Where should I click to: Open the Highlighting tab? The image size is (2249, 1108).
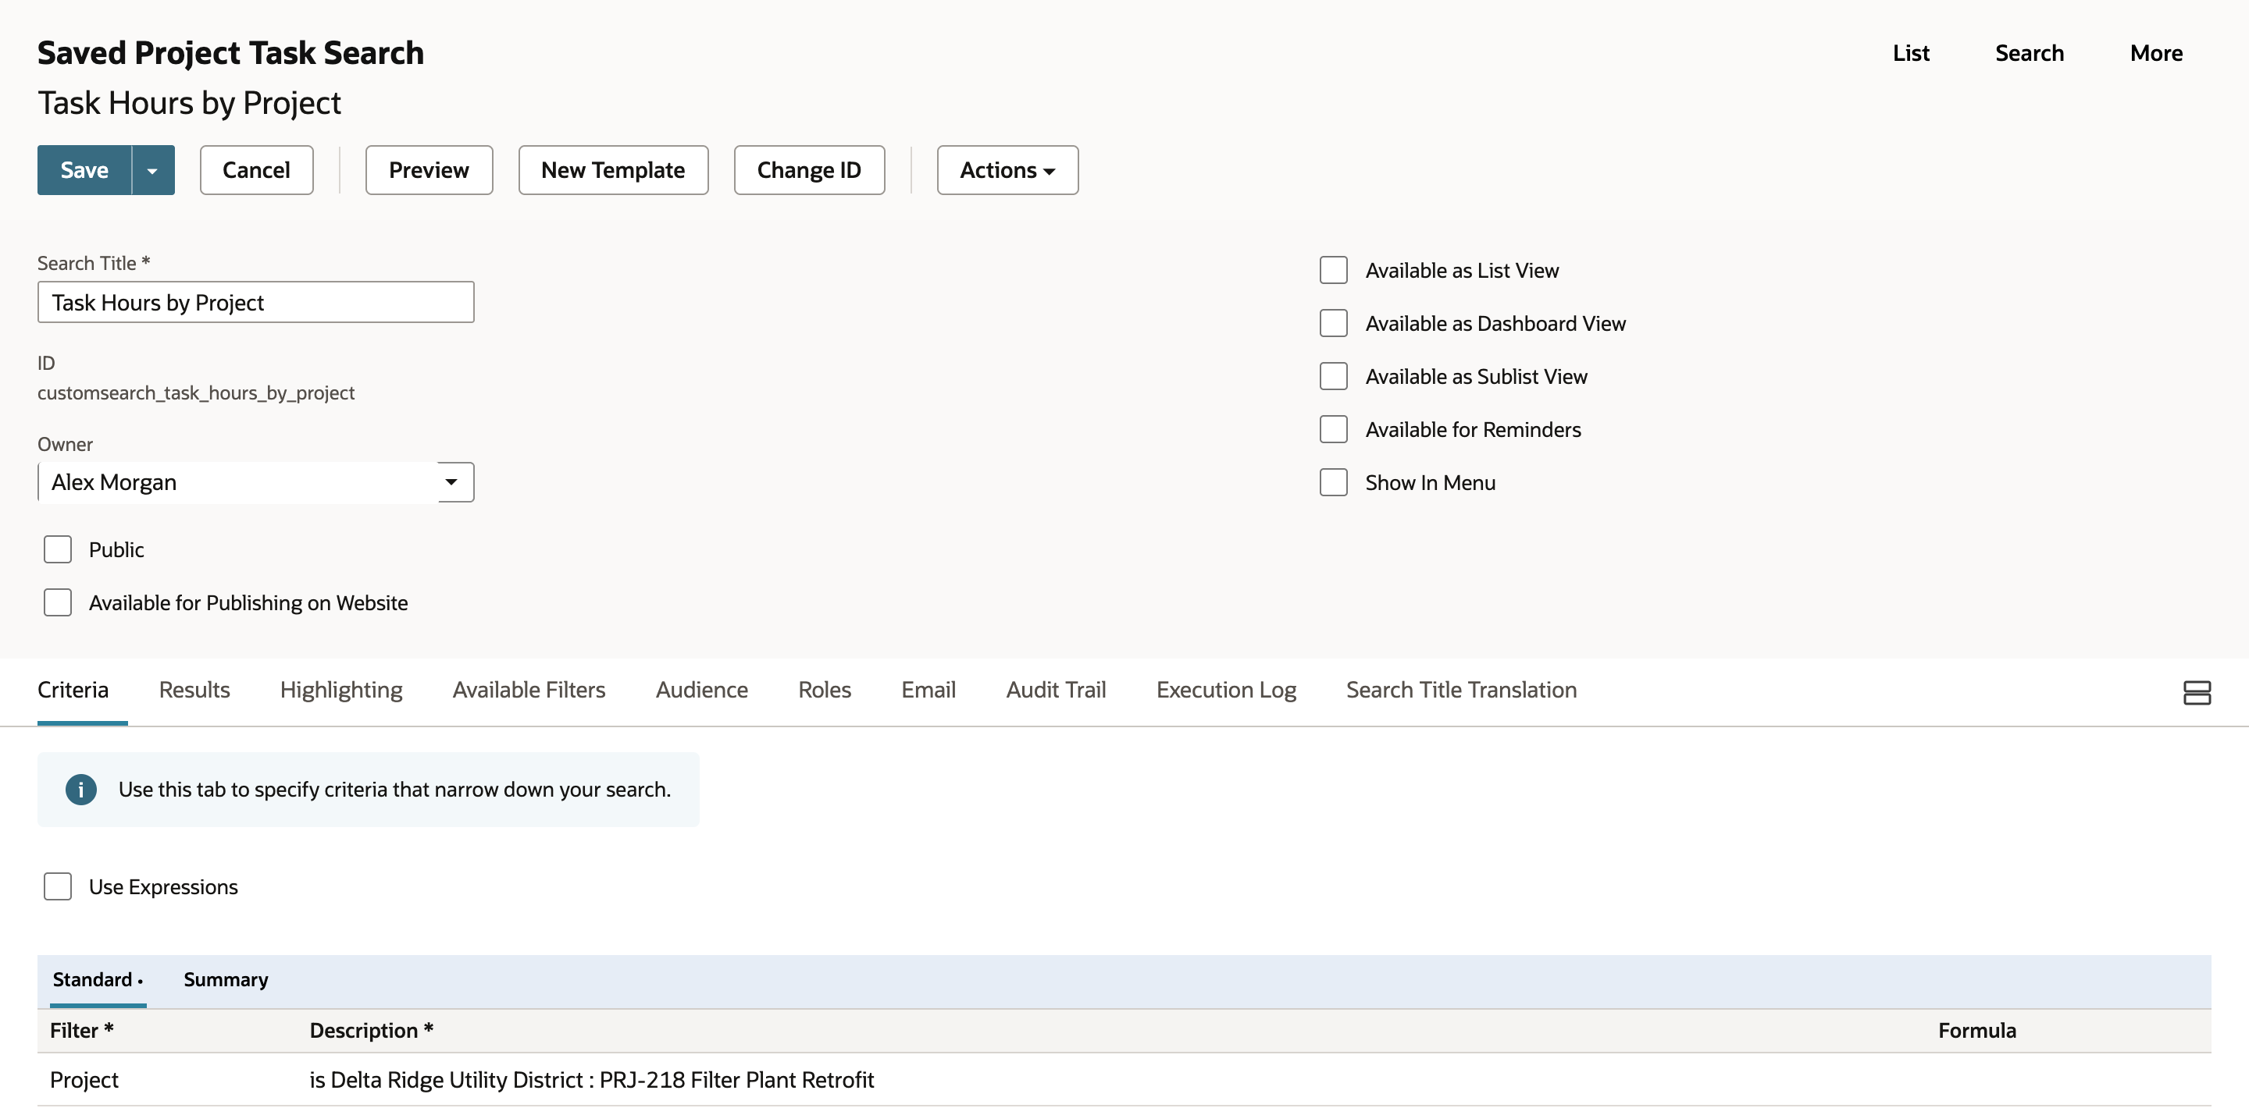pyautogui.click(x=341, y=690)
